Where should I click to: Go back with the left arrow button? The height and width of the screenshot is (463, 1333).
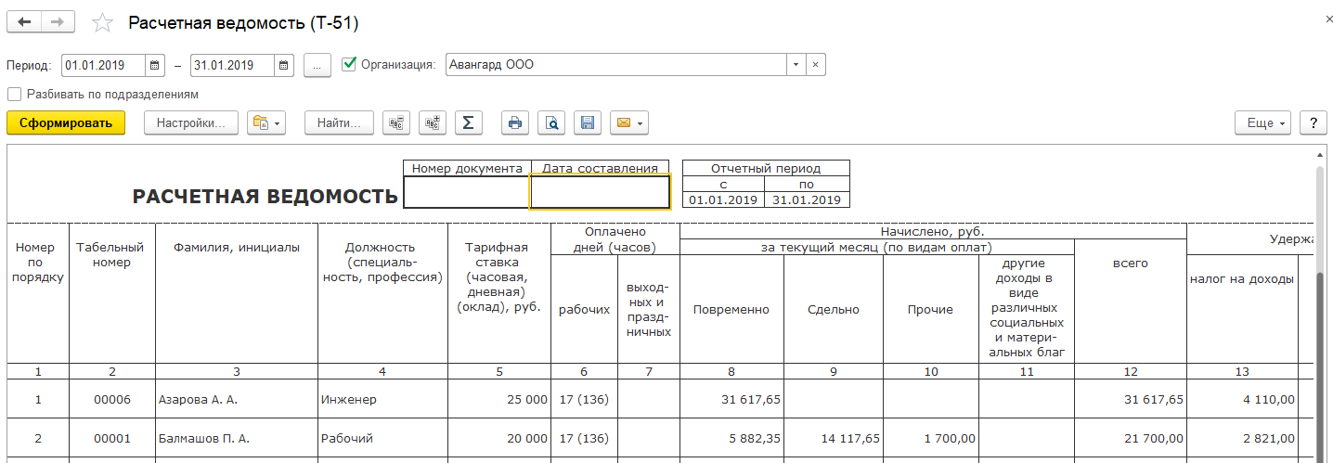click(24, 22)
